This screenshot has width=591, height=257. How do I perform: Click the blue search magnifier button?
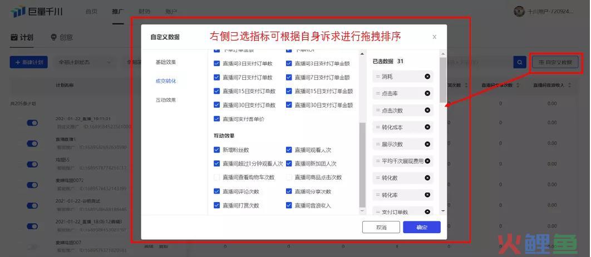coord(520,62)
